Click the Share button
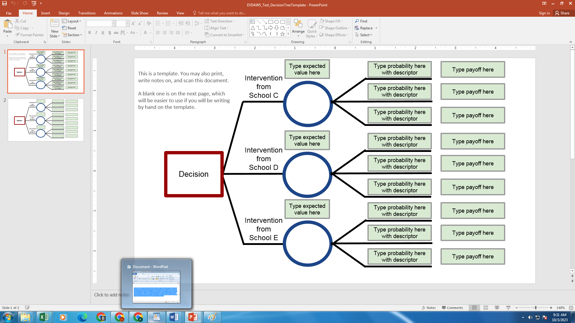The height and width of the screenshot is (323, 575). tap(562, 13)
